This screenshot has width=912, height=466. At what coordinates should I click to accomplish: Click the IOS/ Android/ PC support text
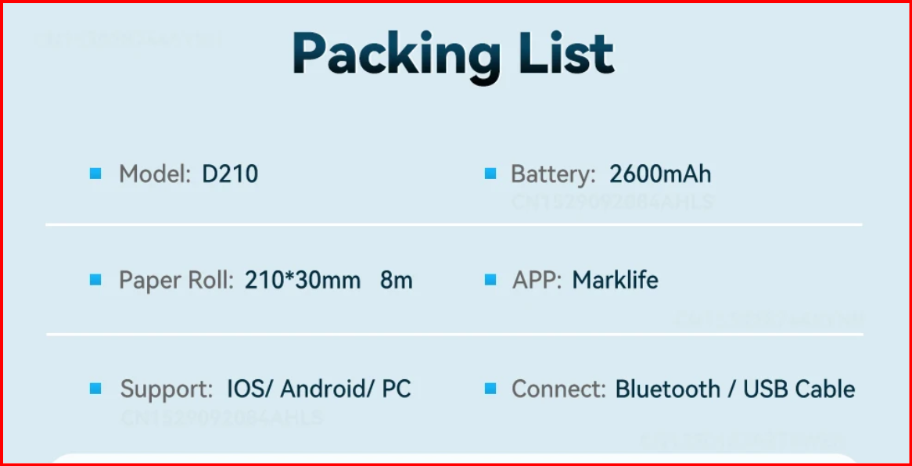click(318, 389)
